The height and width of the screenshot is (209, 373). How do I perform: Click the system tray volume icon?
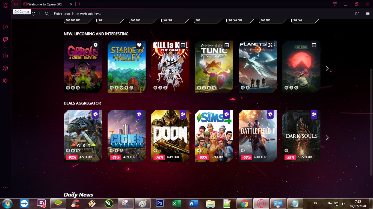343,204
